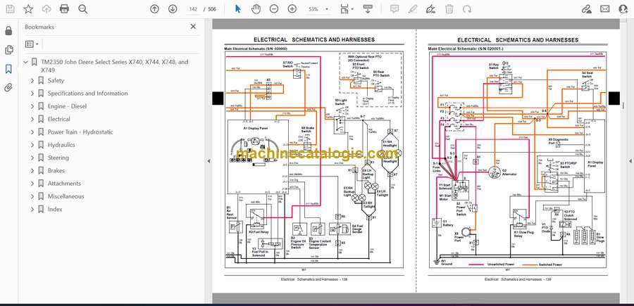
Task: Click the page number field showing 142
Action: pos(193,9)
